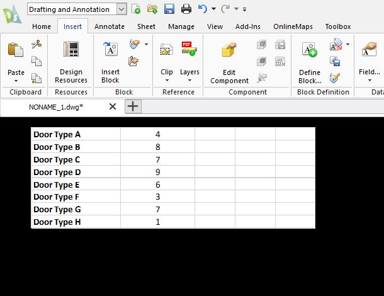Viewport: 384px width, 296px height.
Task: Click the value 3 beside Door Type F
Action: (x=158, y=196)
